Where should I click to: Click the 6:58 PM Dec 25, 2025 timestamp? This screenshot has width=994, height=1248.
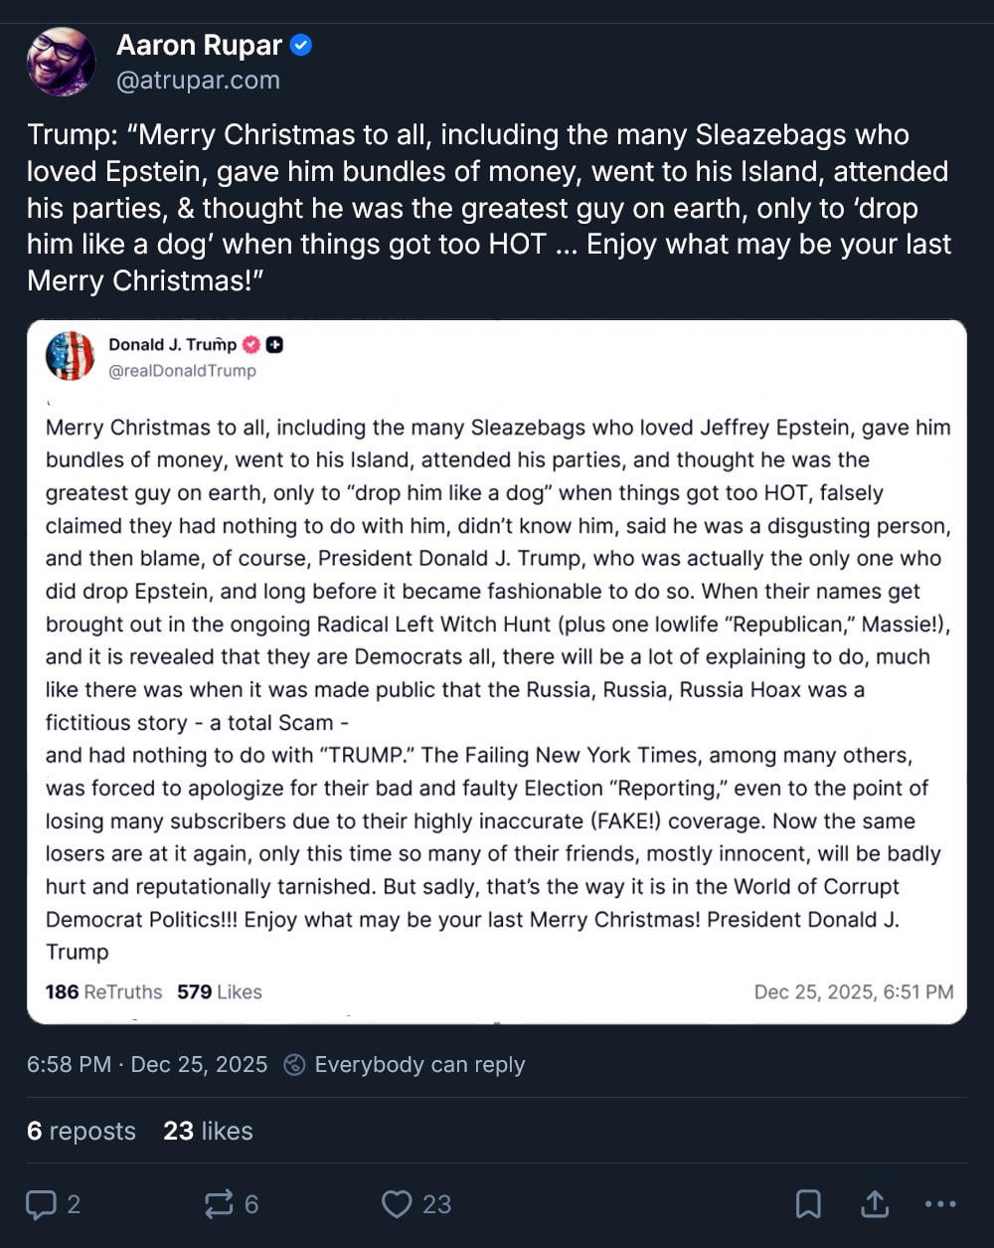tap(147, 1064)
